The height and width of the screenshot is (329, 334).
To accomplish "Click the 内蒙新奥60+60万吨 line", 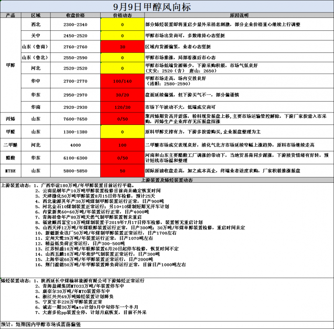I will tap(92, 212).
